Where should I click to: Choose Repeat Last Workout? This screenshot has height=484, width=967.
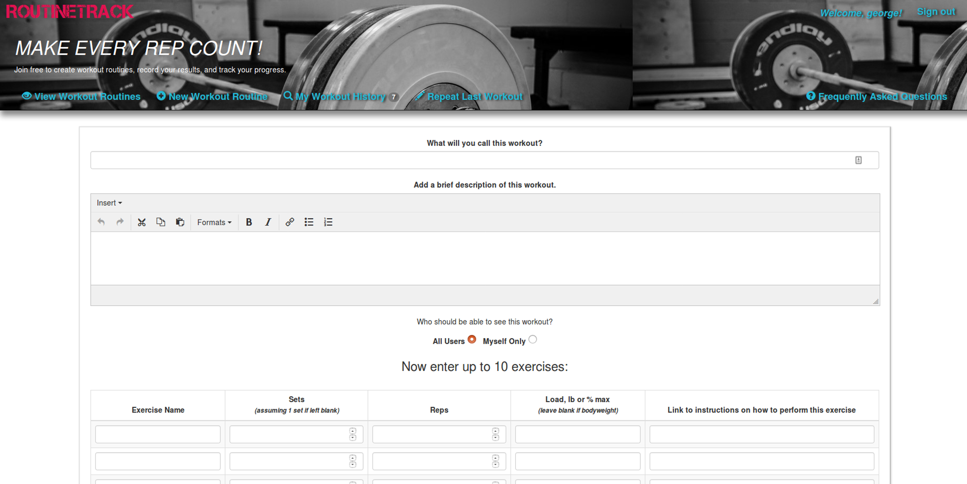pos(474,96)
